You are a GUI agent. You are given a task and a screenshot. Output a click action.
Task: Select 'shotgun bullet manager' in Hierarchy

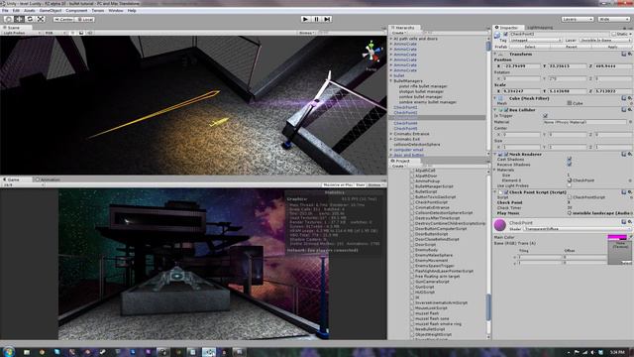point(421,91)
